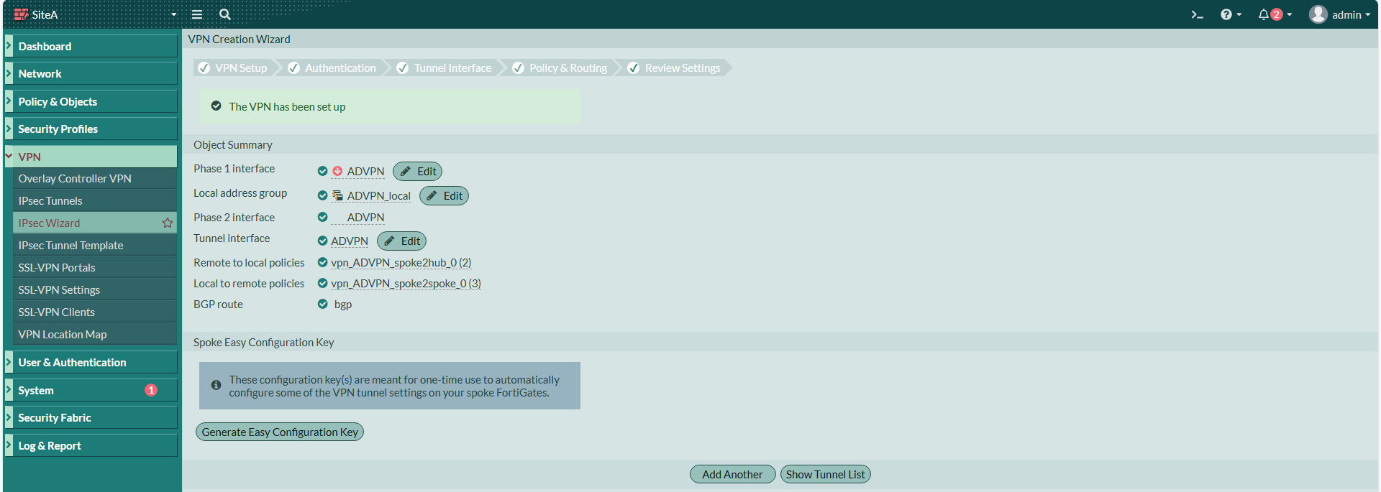
Task: Go to VPN Setup wizard step
Action: pos(234,68)
